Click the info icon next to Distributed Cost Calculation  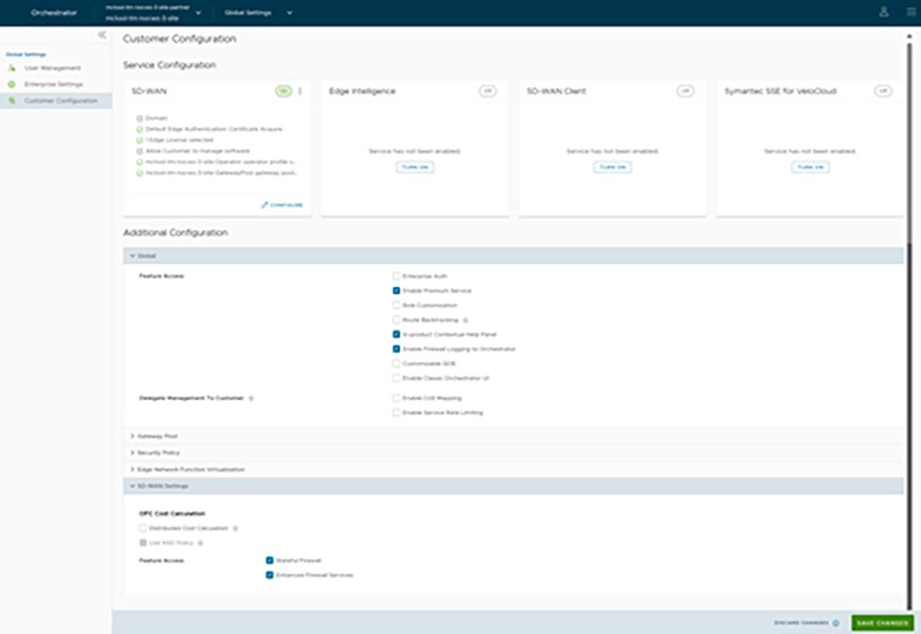click(x=234, y=528)
